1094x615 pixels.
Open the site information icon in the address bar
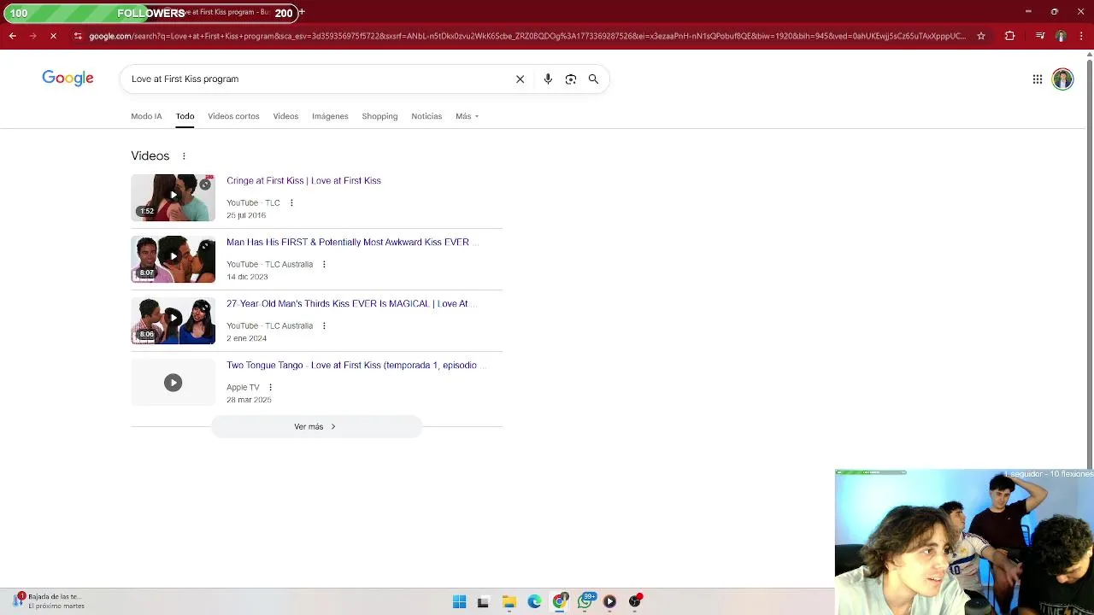tap(78, 36)
